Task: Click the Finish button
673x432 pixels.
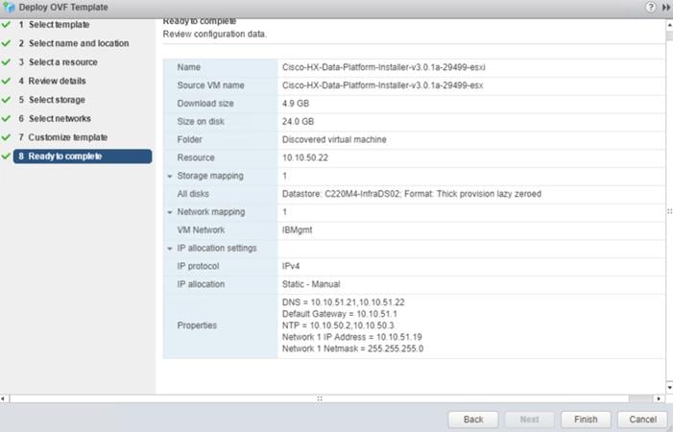Action: (586, 420)
